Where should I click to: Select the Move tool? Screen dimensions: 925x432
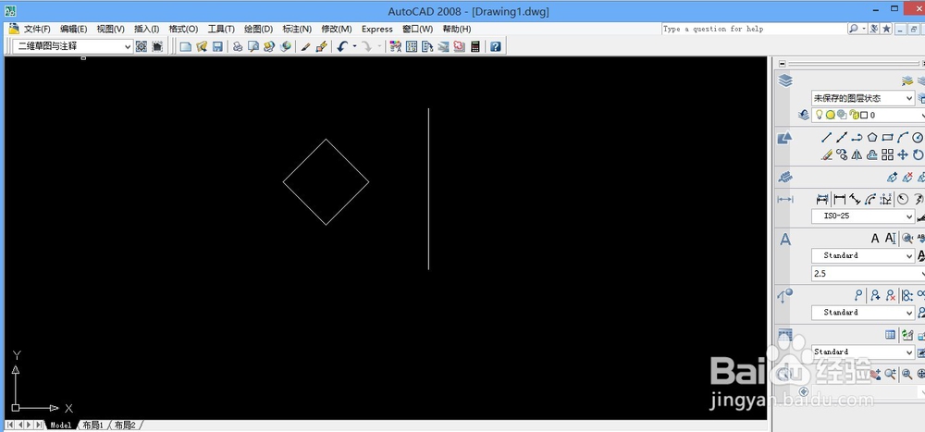click(x=903, y=154)
